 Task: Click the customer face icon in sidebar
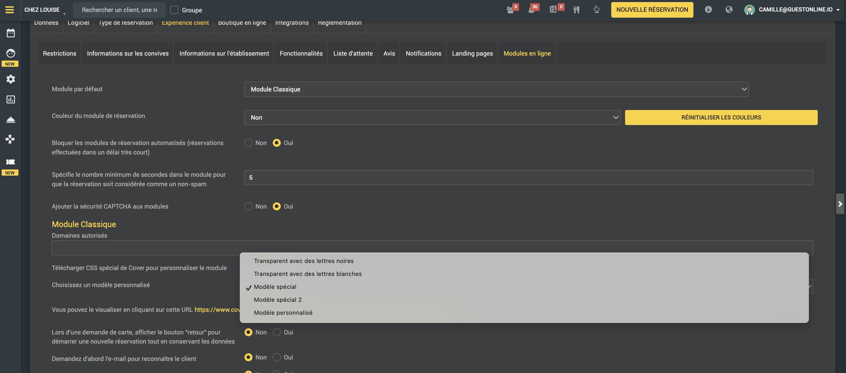11,53
